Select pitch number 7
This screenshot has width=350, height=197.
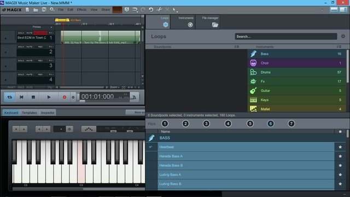coord(291,124)
